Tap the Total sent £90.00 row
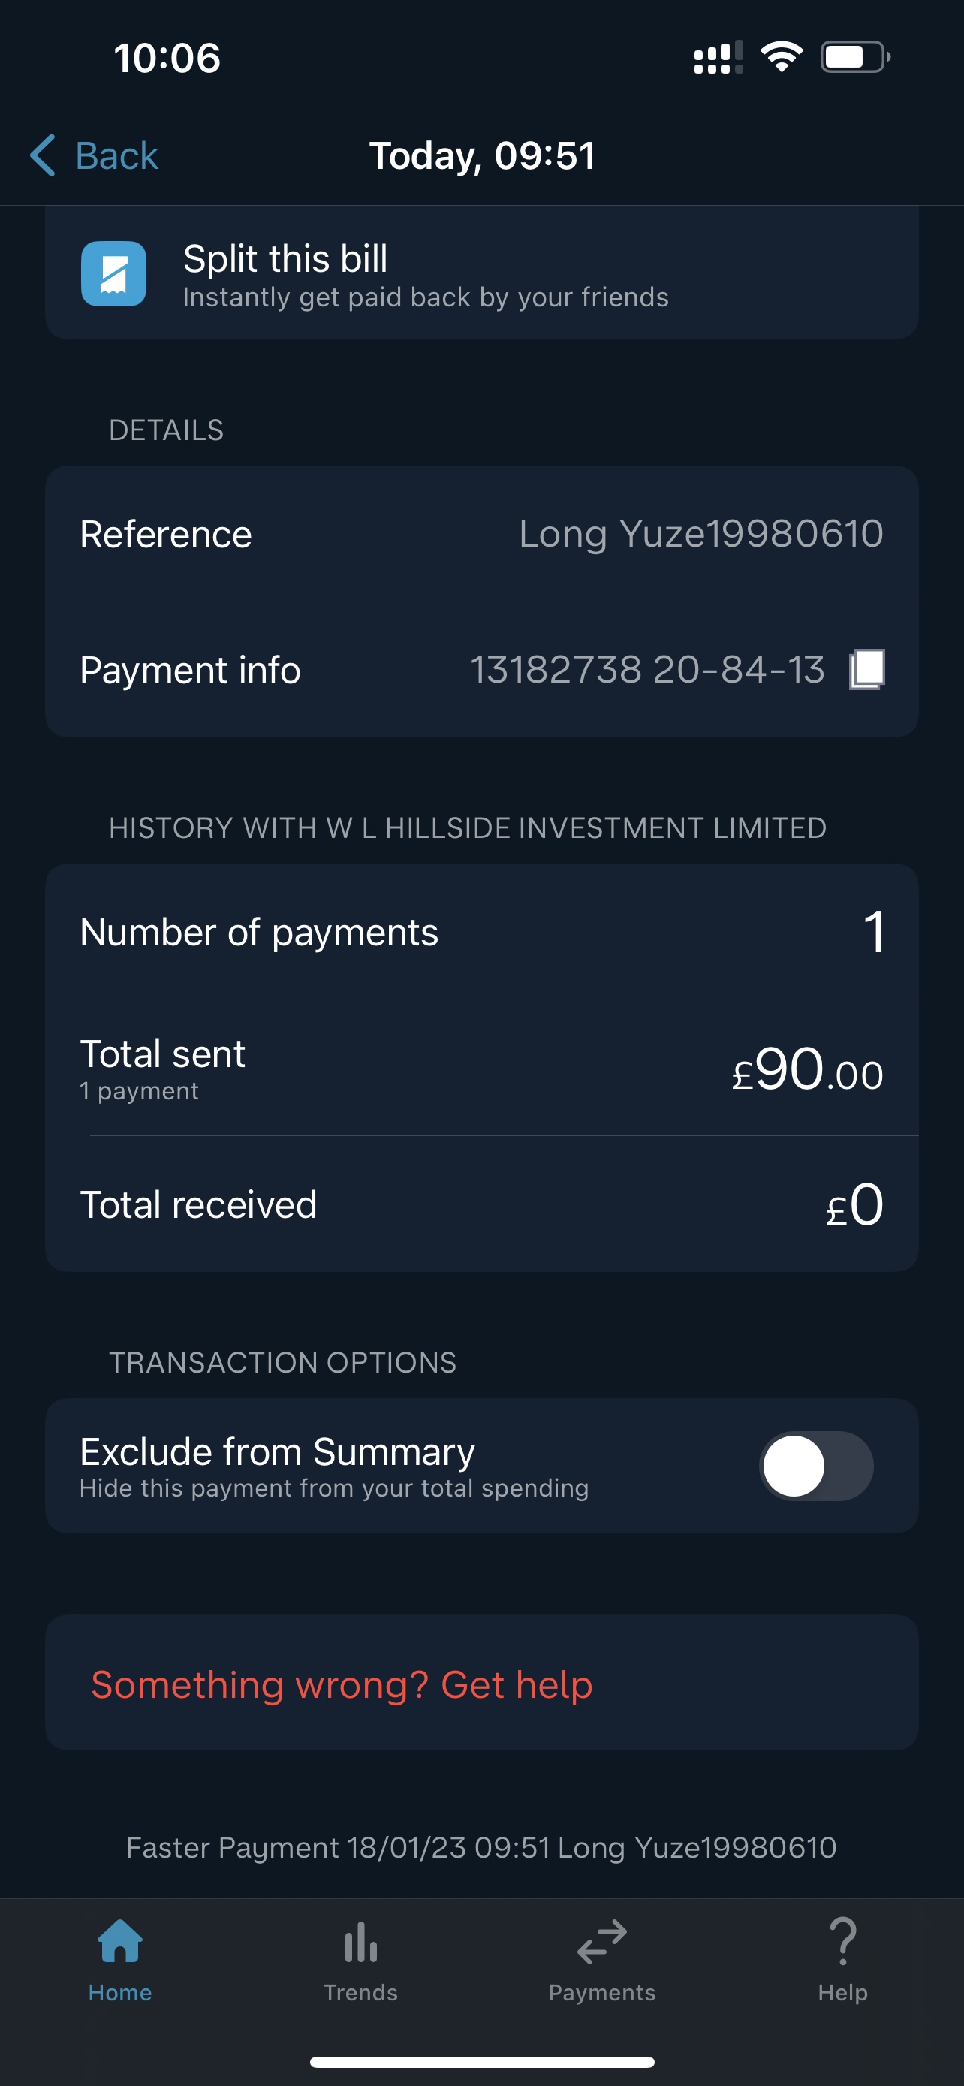 click(481, 1069)
